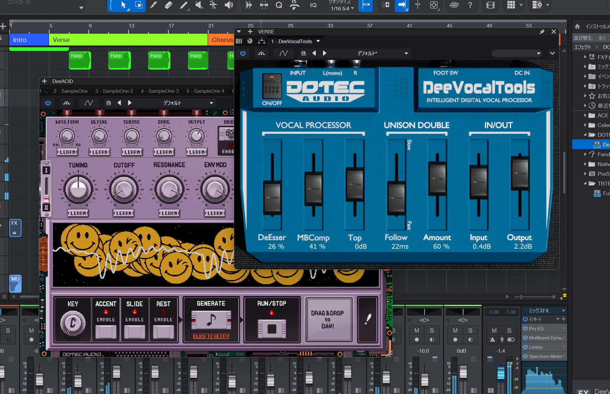
Task: Enable the ACCENT switch on DeeACID
Action: 106,332
